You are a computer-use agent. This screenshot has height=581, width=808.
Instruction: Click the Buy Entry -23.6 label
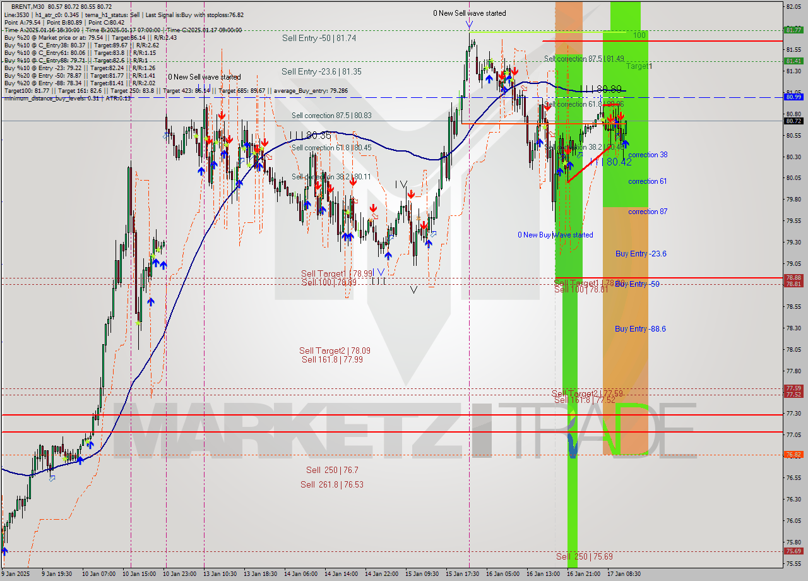tap(641, 253)
